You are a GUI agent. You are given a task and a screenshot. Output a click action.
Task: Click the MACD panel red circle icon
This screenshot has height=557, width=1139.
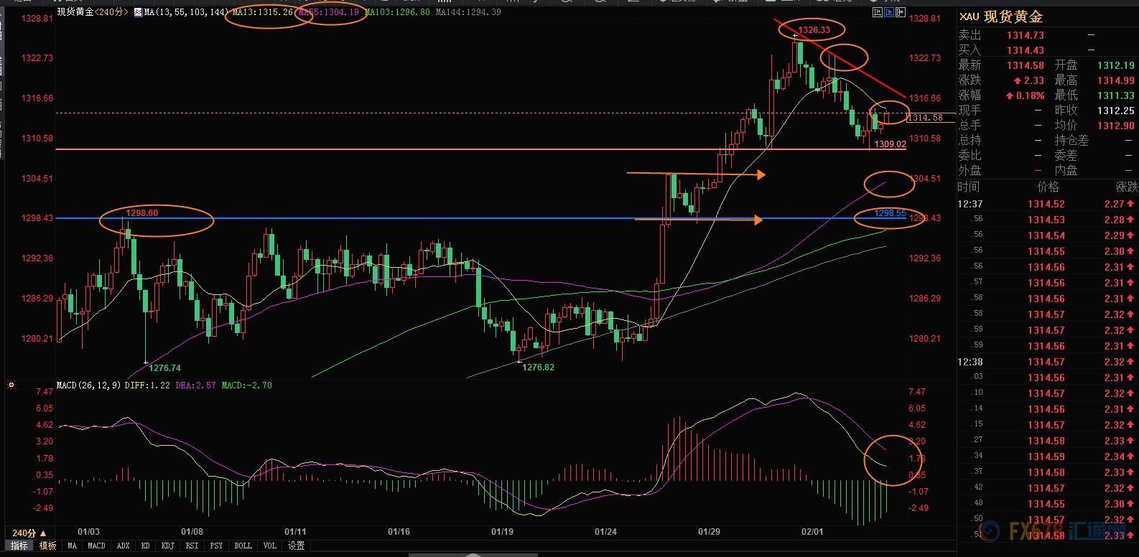coord(11,385)
